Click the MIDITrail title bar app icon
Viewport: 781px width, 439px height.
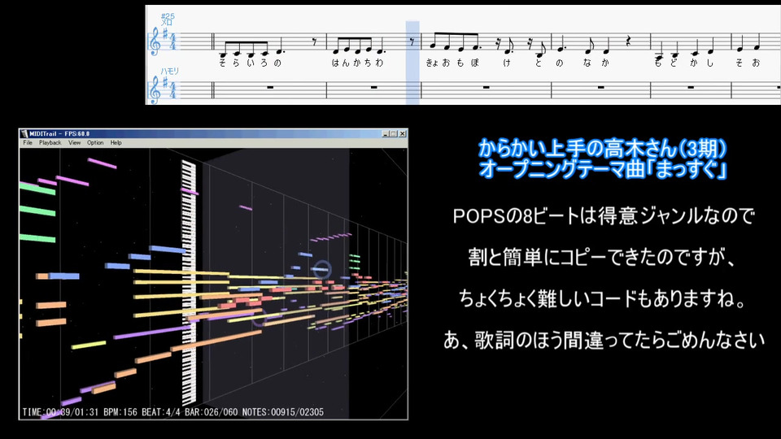[24, 134]
